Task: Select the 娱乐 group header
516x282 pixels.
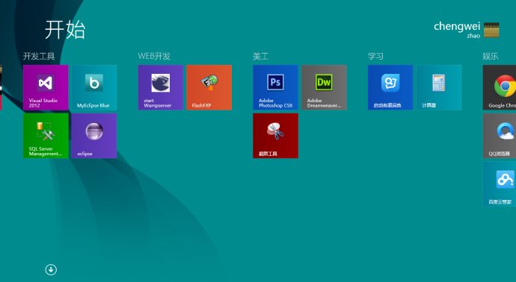Action: coord(491,56)
